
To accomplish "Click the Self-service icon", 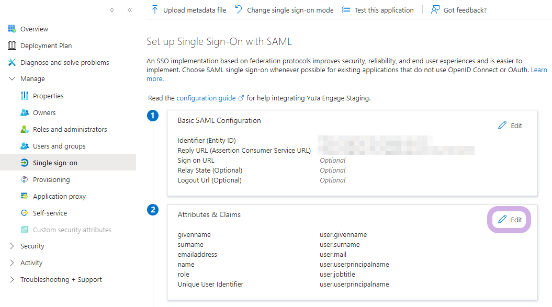I will [x=24, y=213].
